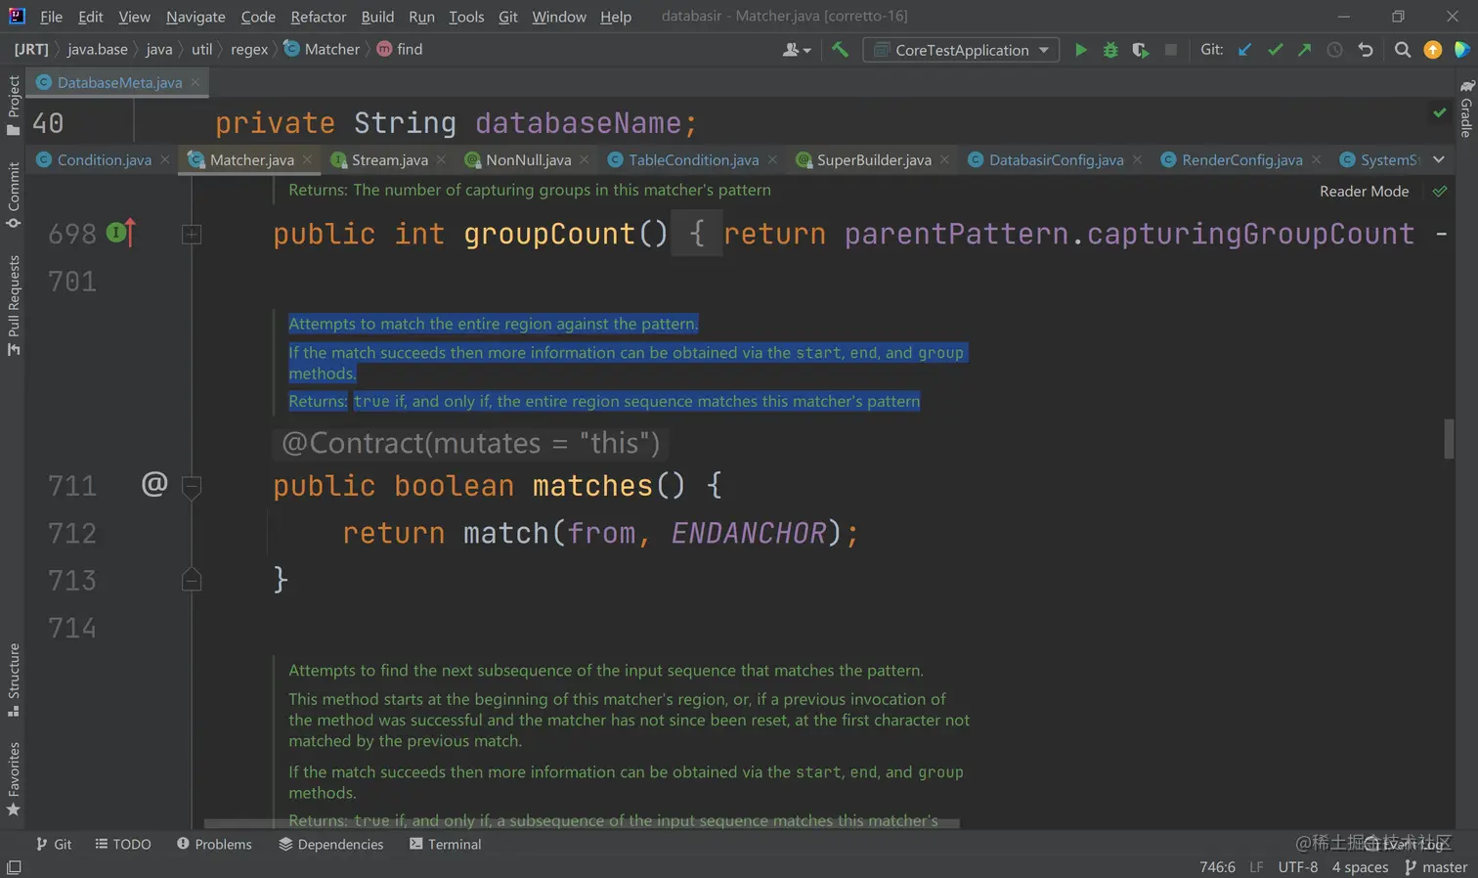The image size is (1478, 878).
Task: Open the Gradle tool window
Action: (x=1466, y=109)
